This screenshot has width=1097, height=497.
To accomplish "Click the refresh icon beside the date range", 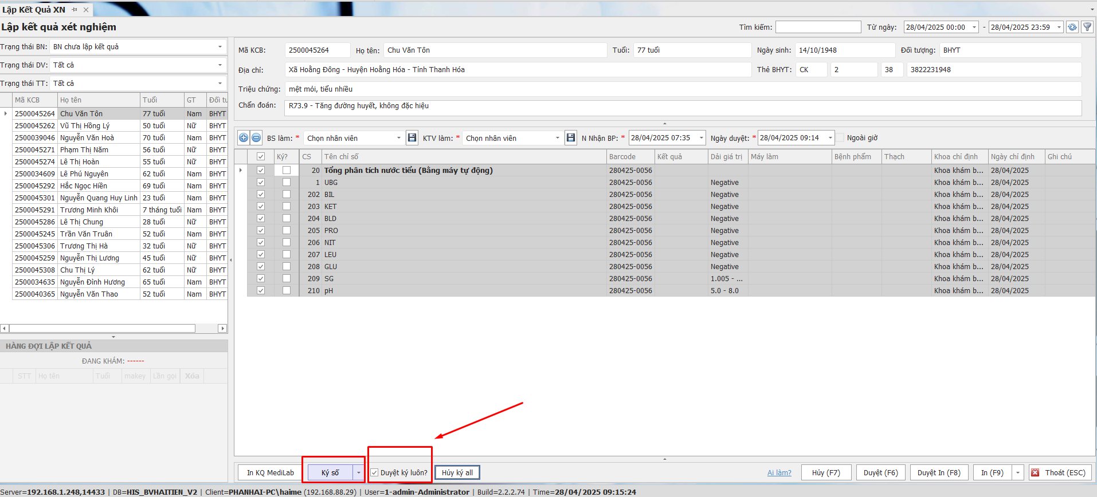I will tap(1072, 27).
